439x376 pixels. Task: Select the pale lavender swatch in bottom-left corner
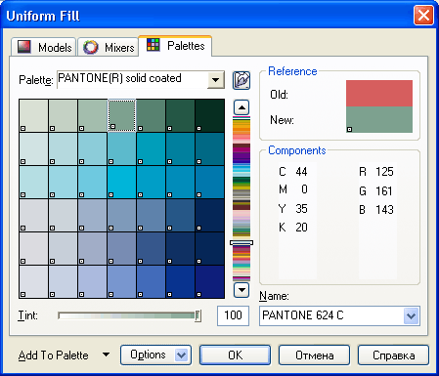33,281
